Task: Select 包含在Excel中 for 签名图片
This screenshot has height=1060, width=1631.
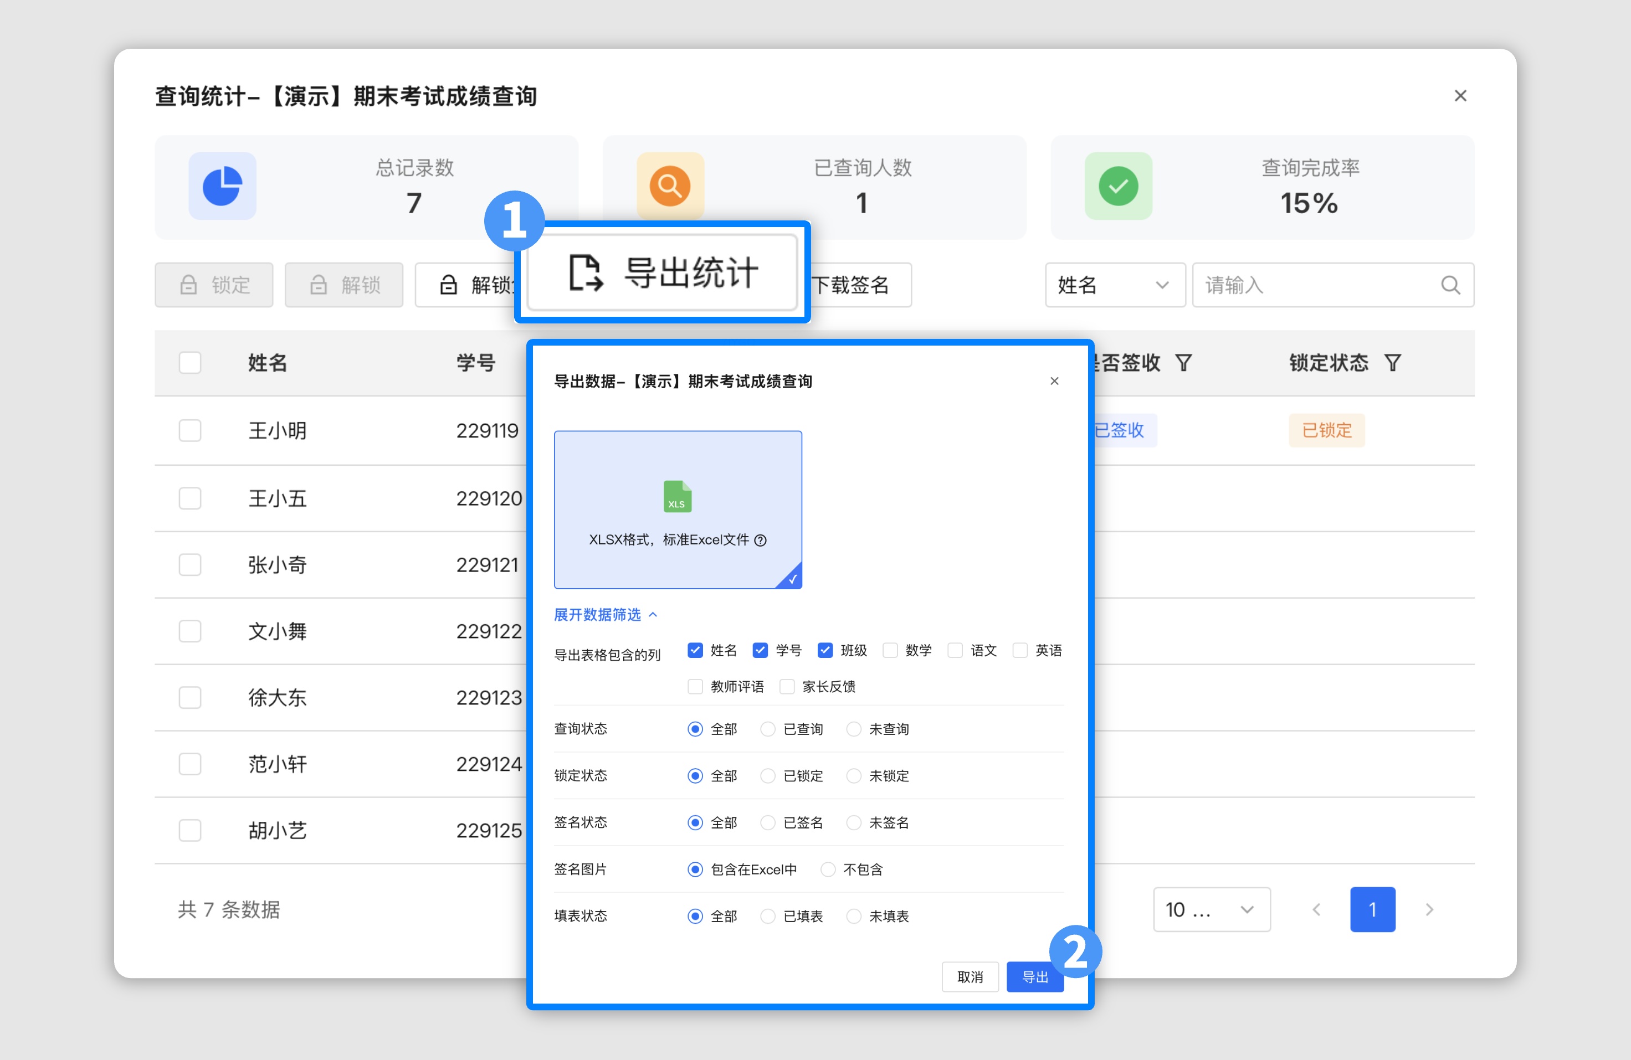Action: coord(695,869)
